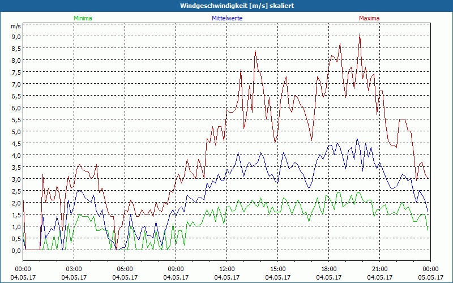Click the '2,0' y-axis value
453x283 pixels.
click(x=16, y=203)
